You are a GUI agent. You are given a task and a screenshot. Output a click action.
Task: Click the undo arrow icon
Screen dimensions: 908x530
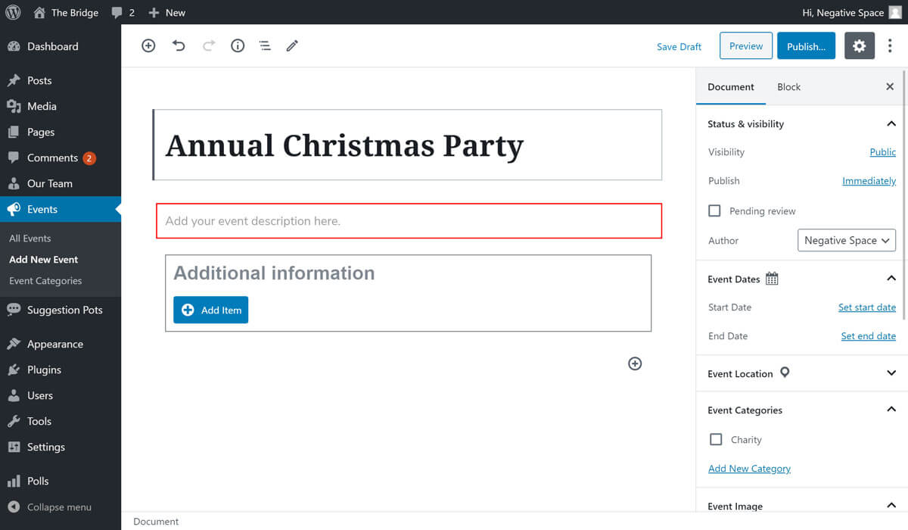point(179,46)
